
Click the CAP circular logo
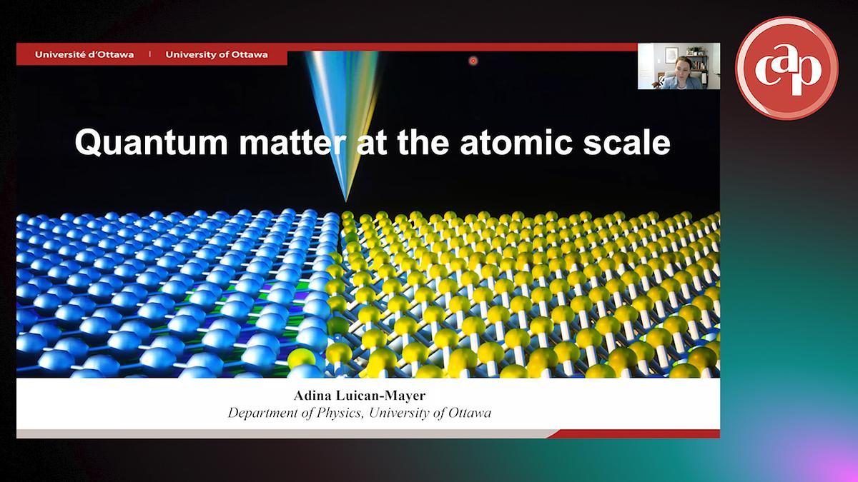pyautogui.click(x=786, y=68)
